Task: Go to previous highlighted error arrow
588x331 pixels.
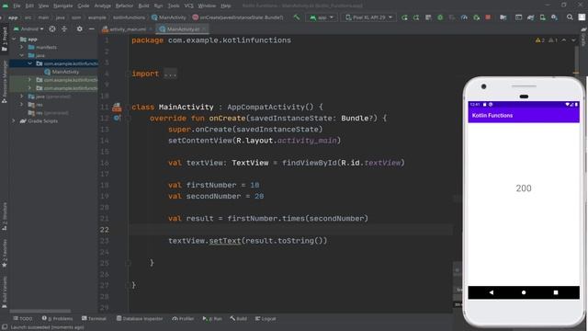Action: [564, 40]
